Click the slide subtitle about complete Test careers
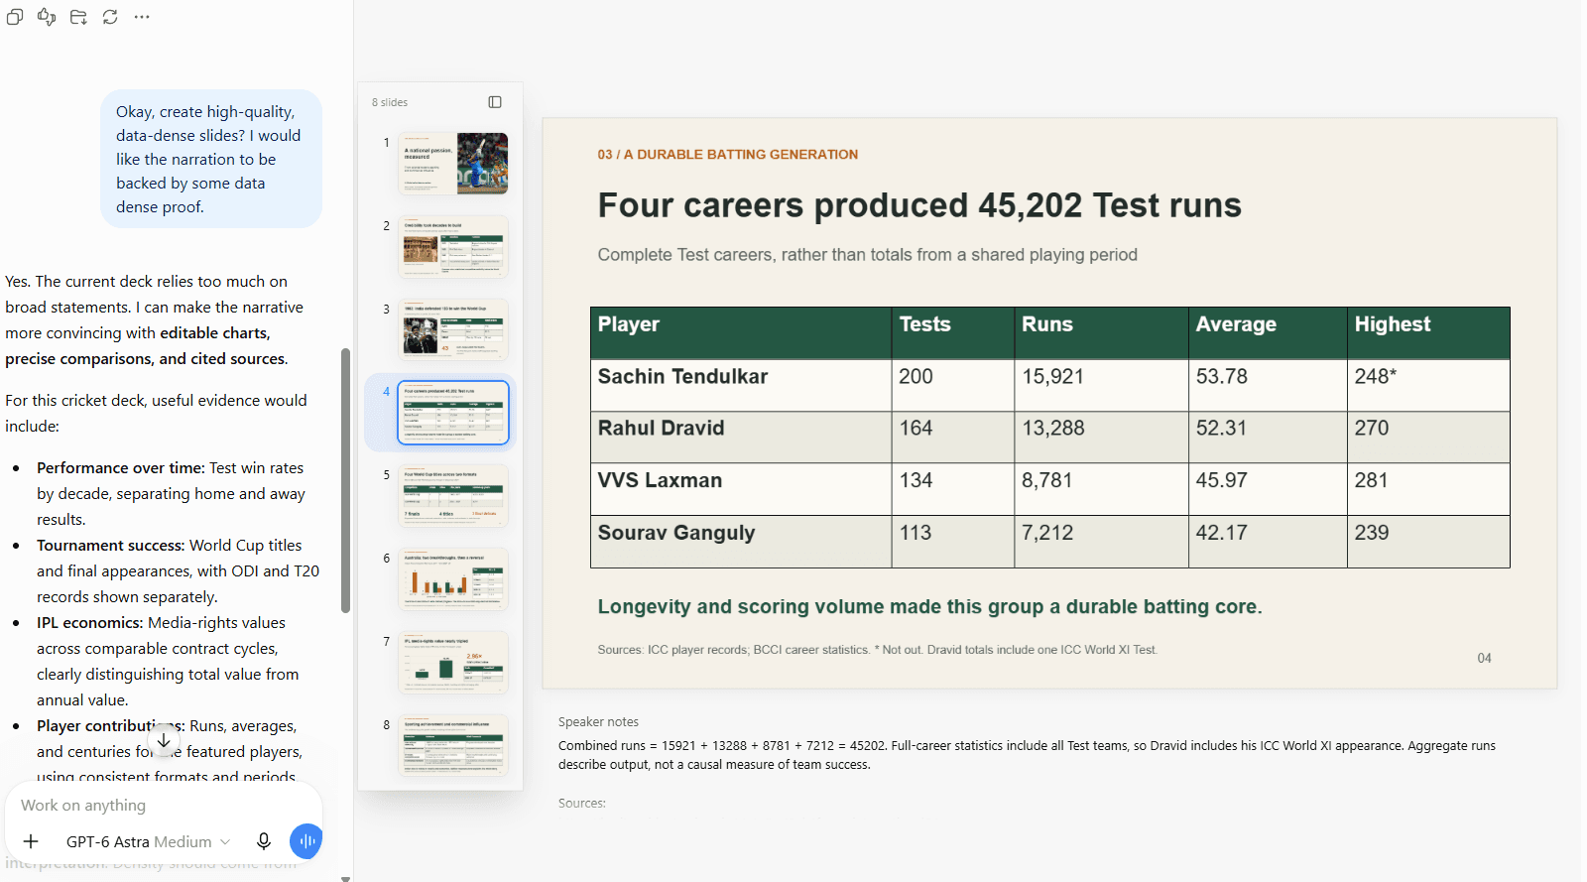This screenshot has width=1587, height=882. 867,255
